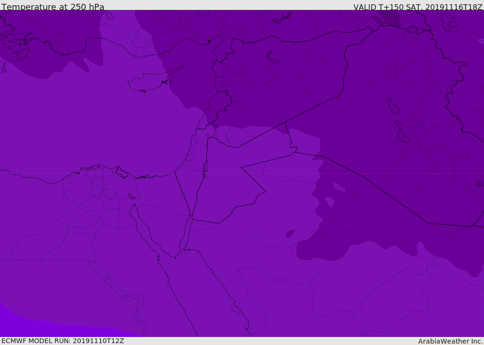Click the 'VALID T+150 SAT. 20191116T18Z' label
The height and width of the screenshot is (345, 484).
pyautogui.click(x=418, y=7)
